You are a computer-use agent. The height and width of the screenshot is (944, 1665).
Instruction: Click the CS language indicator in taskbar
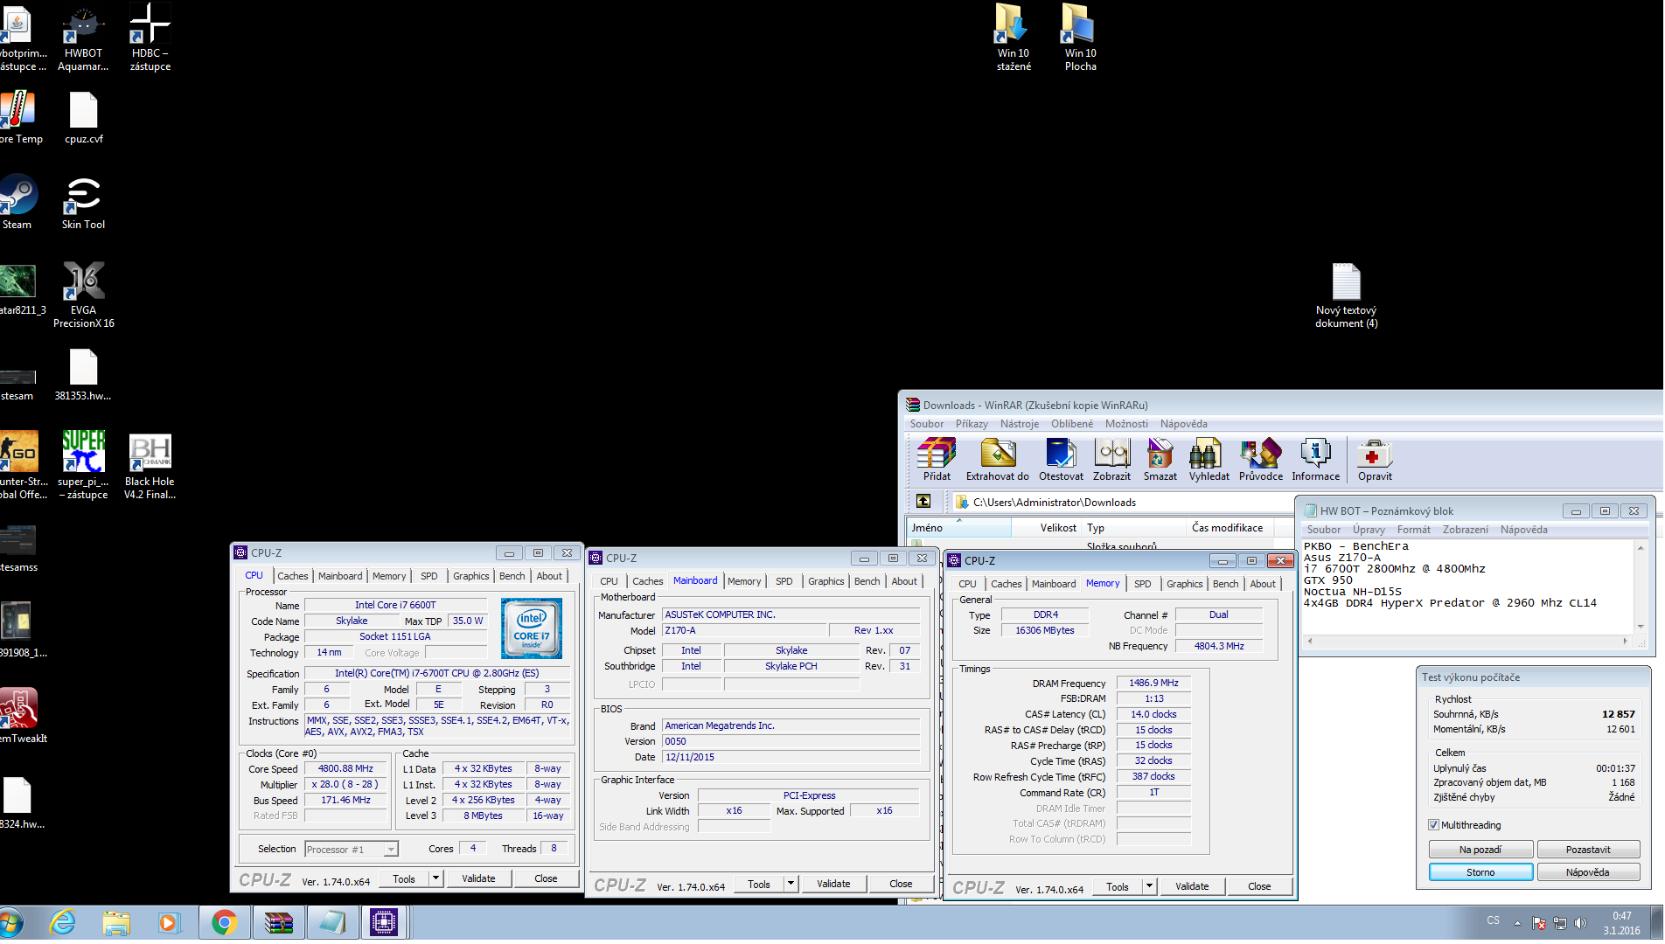1493,920
